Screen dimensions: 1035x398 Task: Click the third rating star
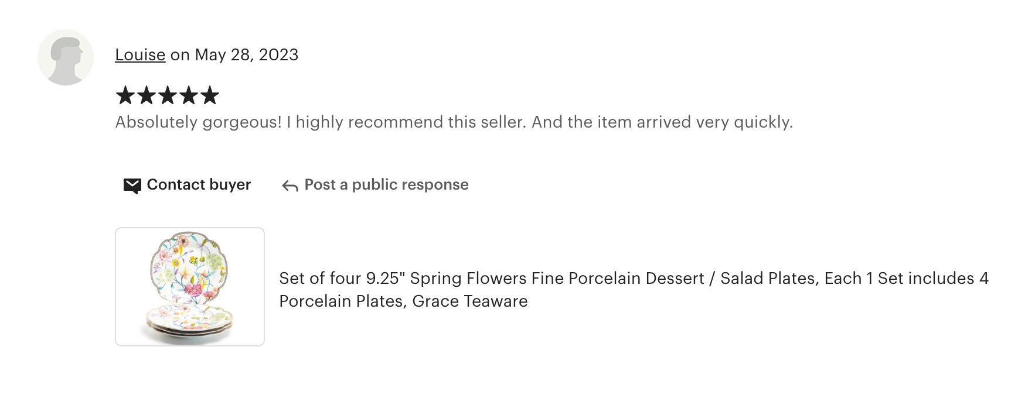168,95
